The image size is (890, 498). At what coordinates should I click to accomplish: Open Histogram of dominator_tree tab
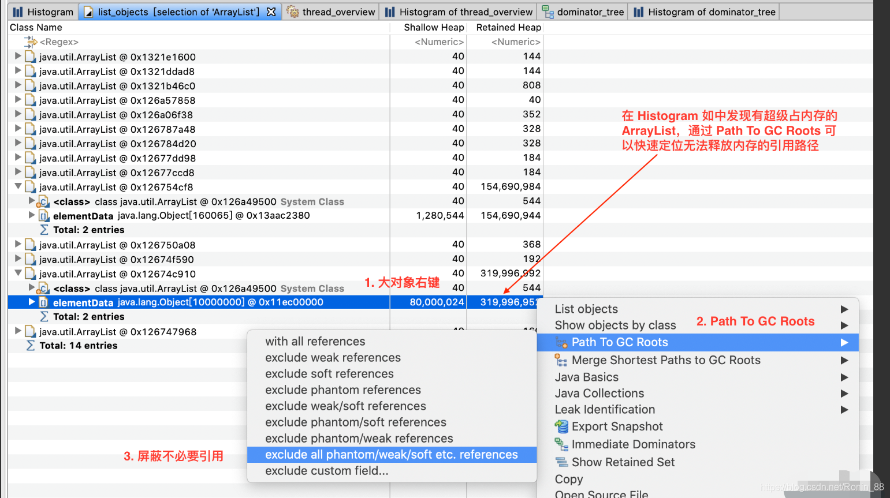point(704,12)
